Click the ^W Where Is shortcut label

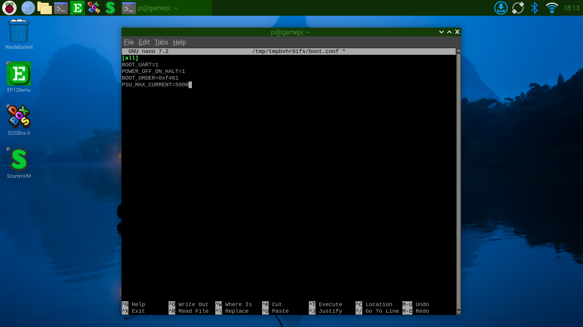[234, 304]
